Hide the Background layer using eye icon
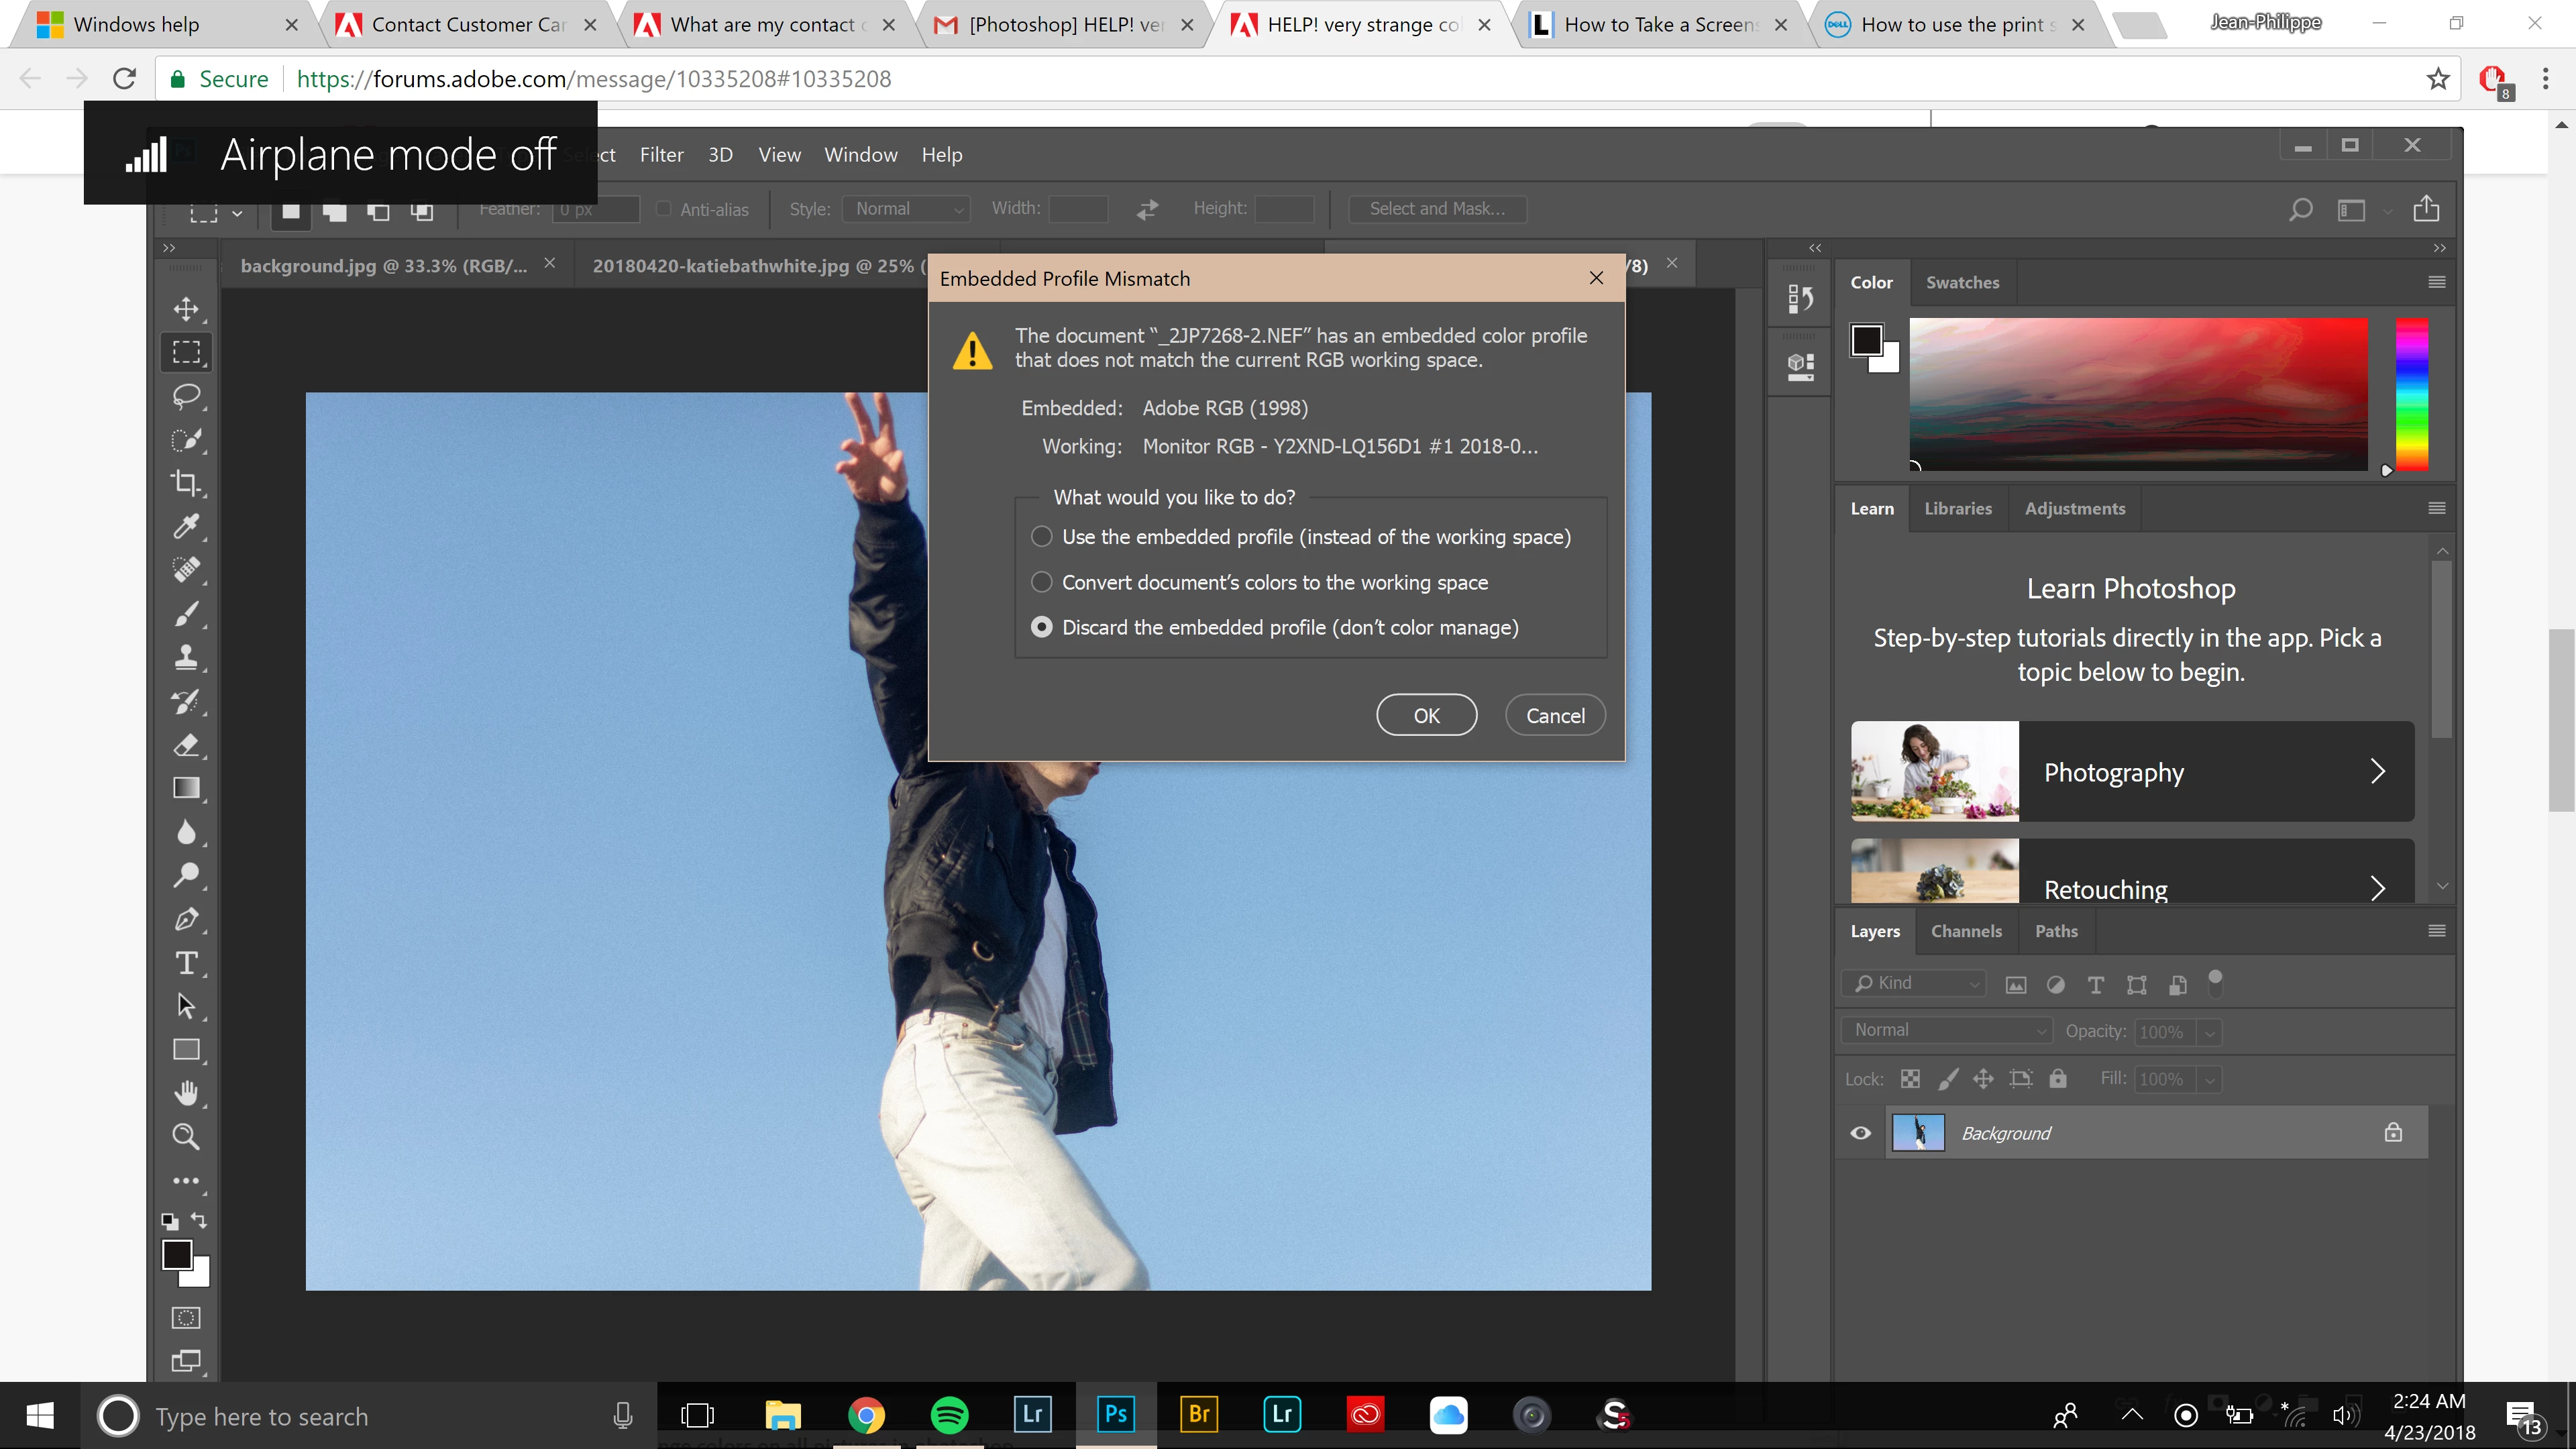This screenshot has width=2576, height=1449. (x=1860, y=1133)
